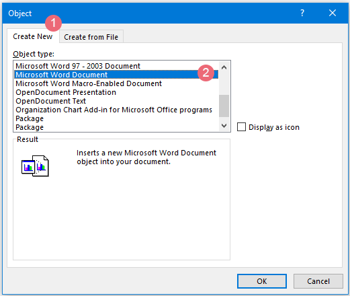The width and height of the screenshot is (350, 296).
Task: Select Microsoft Word Document entry
Action: click(116, 75)
